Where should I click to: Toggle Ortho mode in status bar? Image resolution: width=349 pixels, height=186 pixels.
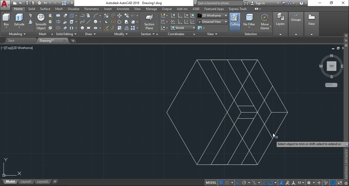(x=237, y=182)
